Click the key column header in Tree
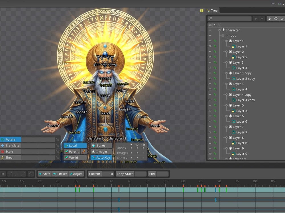 pyautogui.click(x=215, y=25)
